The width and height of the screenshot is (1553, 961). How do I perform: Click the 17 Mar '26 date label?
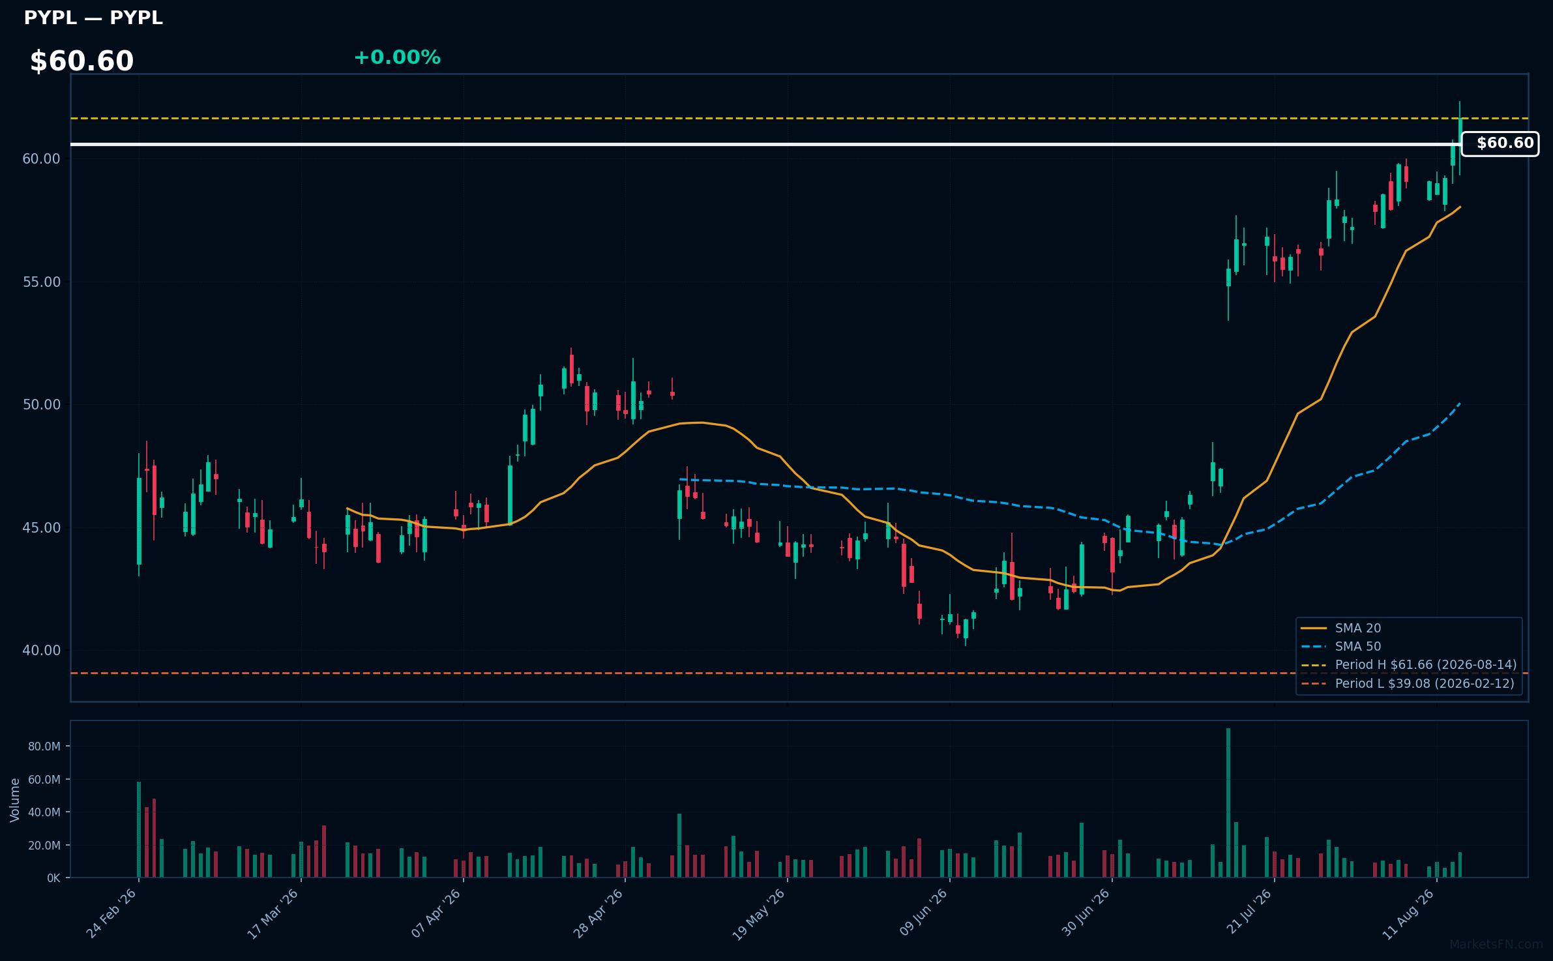273,913
